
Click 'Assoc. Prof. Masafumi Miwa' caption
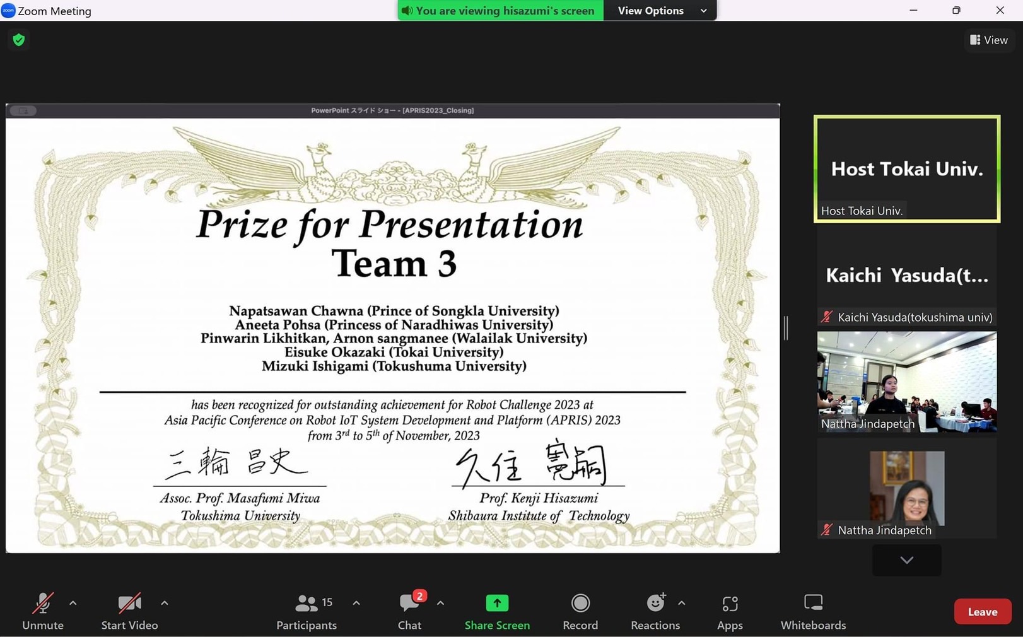tap(240, 498)
